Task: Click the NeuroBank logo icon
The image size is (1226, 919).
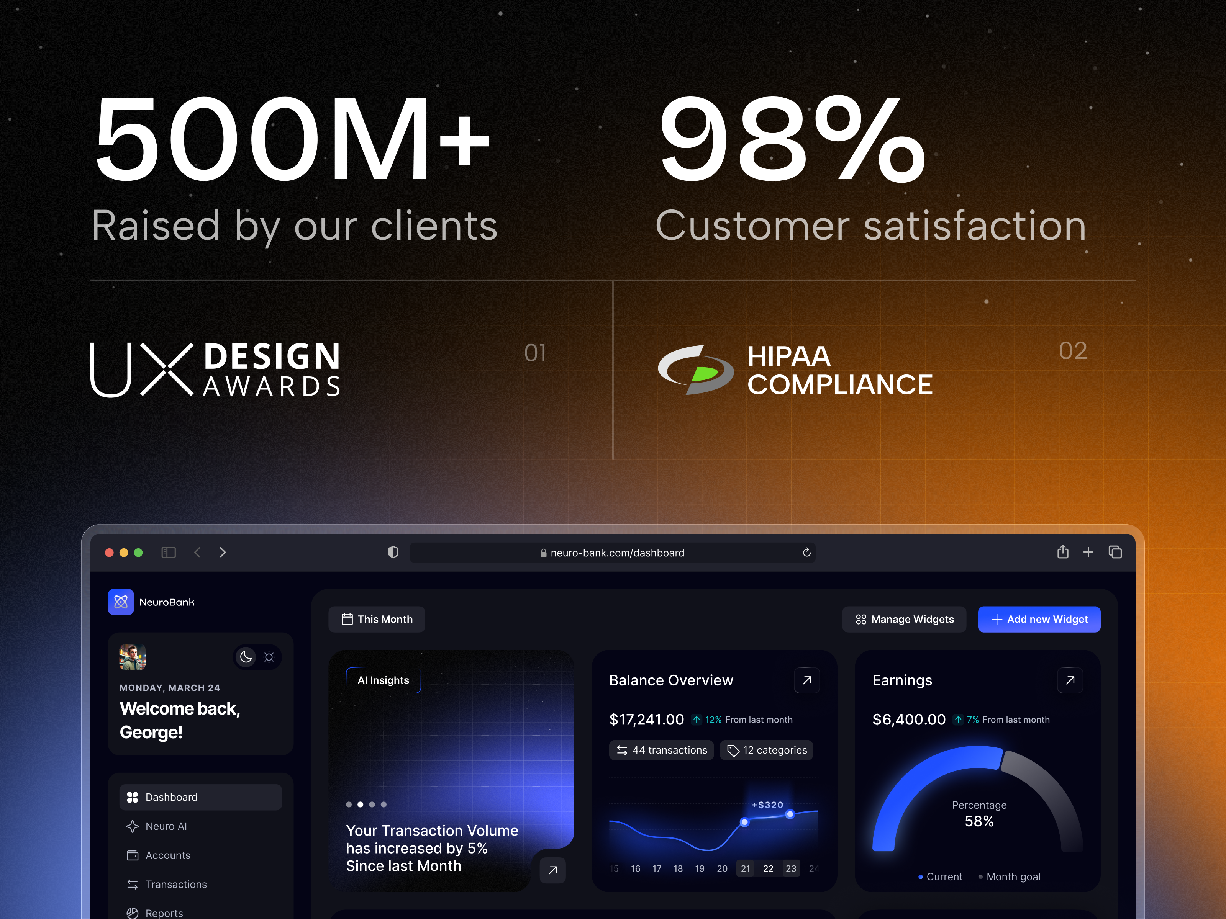Action: (x=121, y=602)
